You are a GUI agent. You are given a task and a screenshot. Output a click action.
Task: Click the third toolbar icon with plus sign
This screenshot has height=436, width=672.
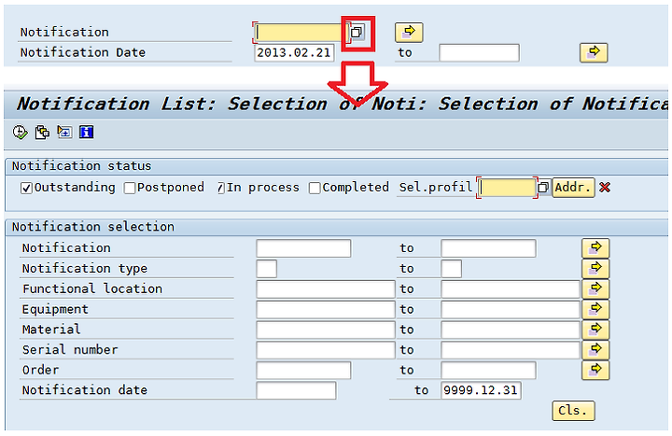(64, 132)
